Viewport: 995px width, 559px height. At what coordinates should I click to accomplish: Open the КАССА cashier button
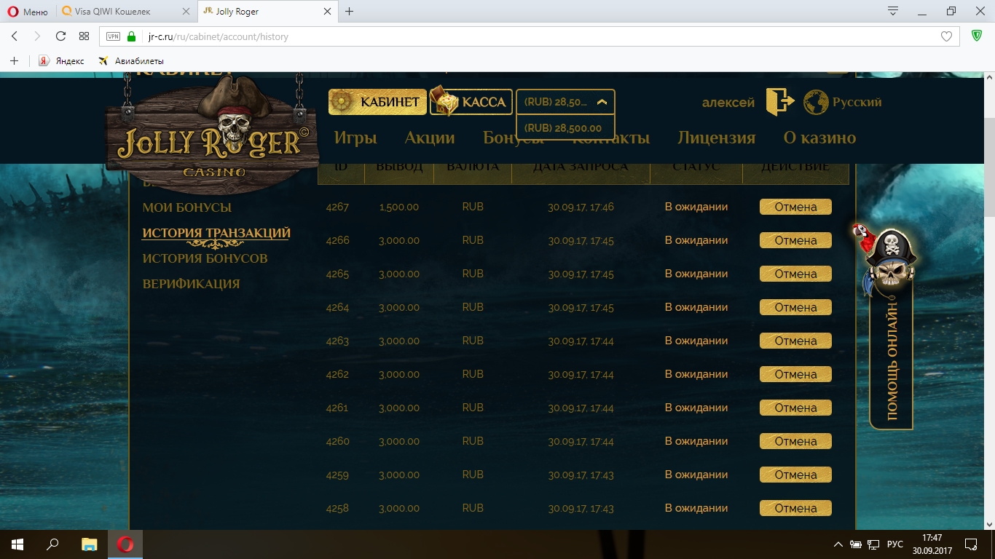[471, 102]
